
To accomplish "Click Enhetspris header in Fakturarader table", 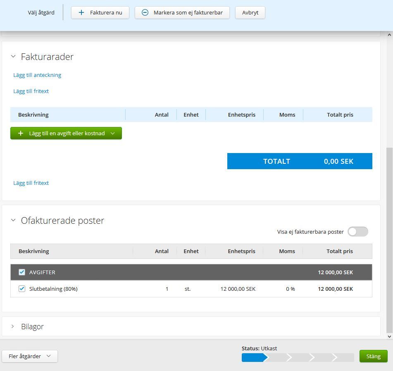I will 242,115.
